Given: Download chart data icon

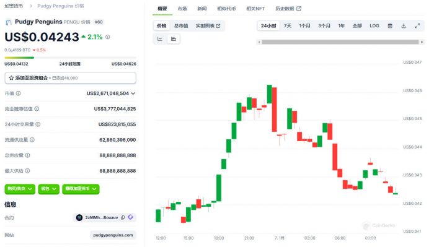Looking at the screenshot, I should [404, 26].
